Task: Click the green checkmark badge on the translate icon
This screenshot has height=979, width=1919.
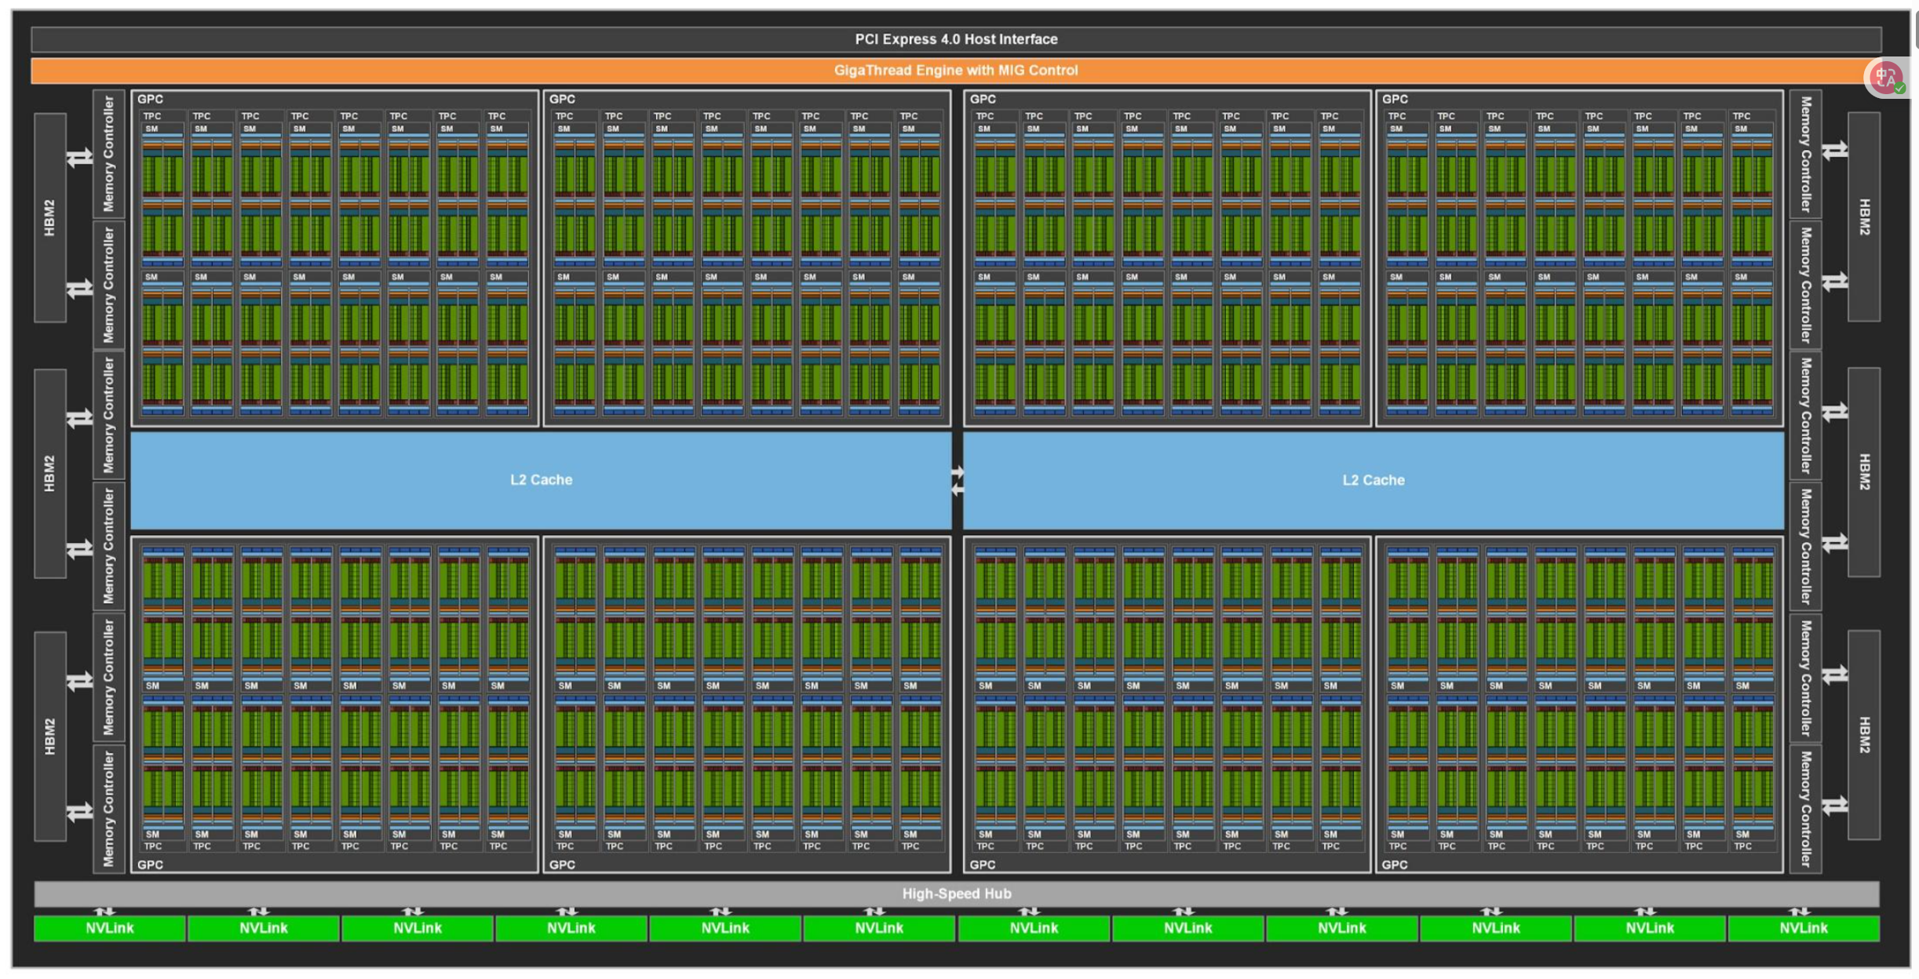Action: [x=1900, y=89]
